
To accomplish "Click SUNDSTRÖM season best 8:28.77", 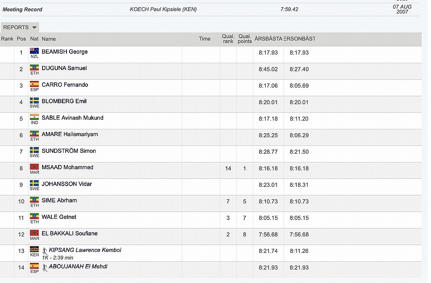I will tap(268, 152).
